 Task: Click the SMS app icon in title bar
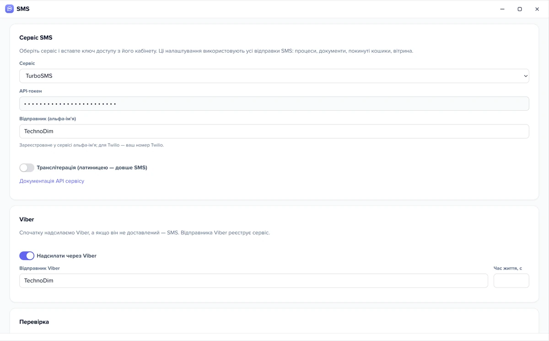pos(9,9)
